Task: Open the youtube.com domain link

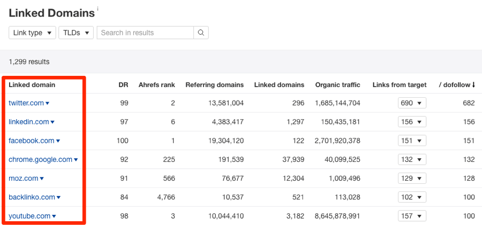Action: (x=29, y=216)
